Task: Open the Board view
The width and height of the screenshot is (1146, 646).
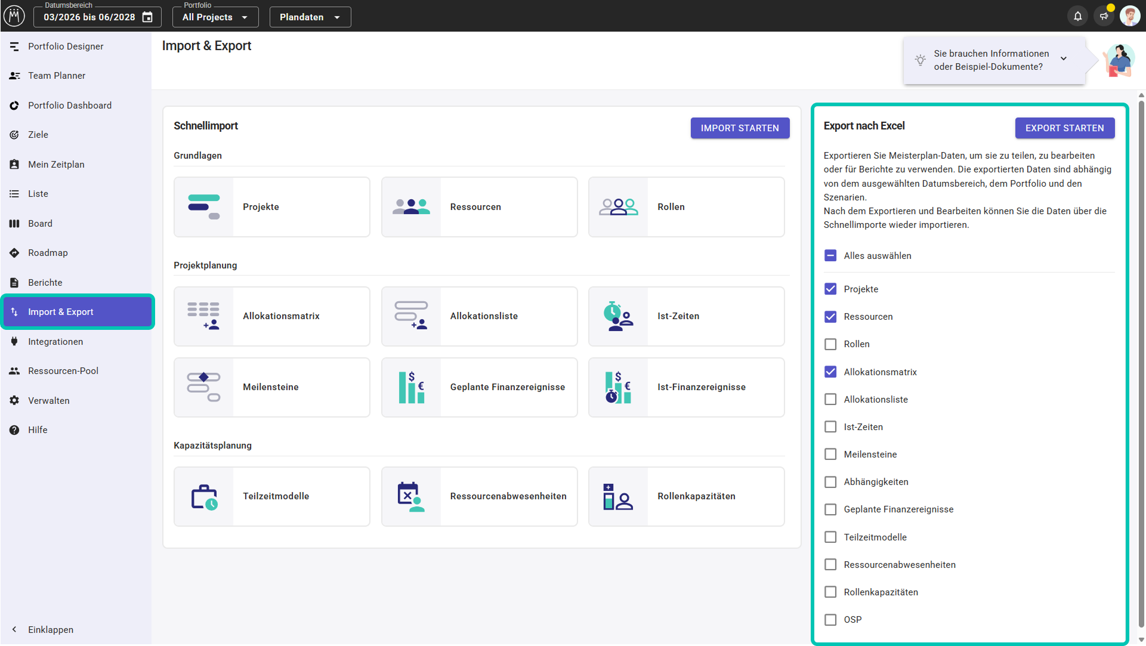Action: coord(76,224)
